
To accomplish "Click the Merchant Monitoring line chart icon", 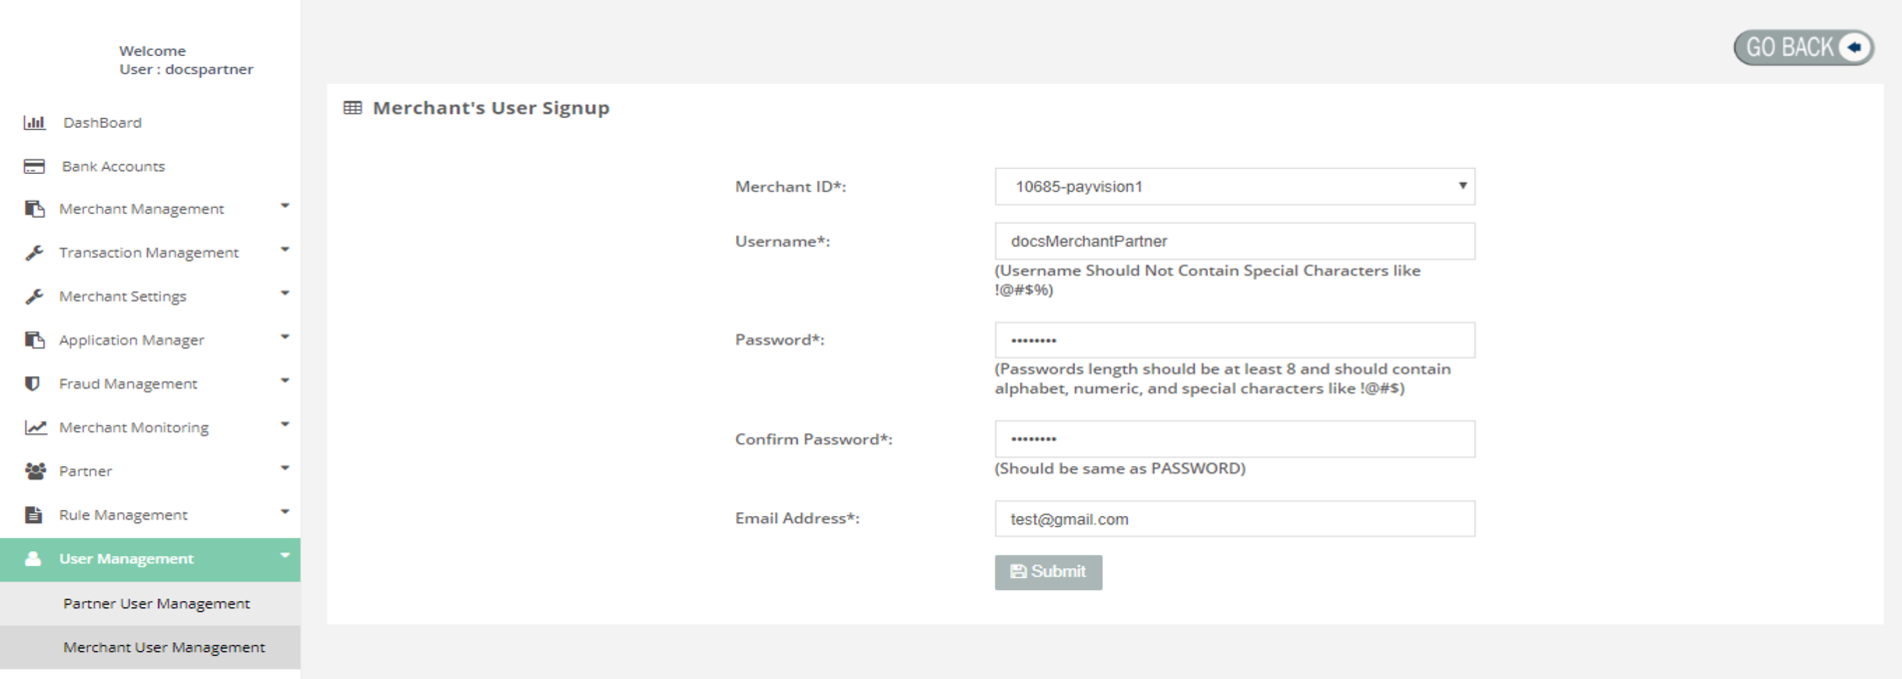I will tap(35, 427).
